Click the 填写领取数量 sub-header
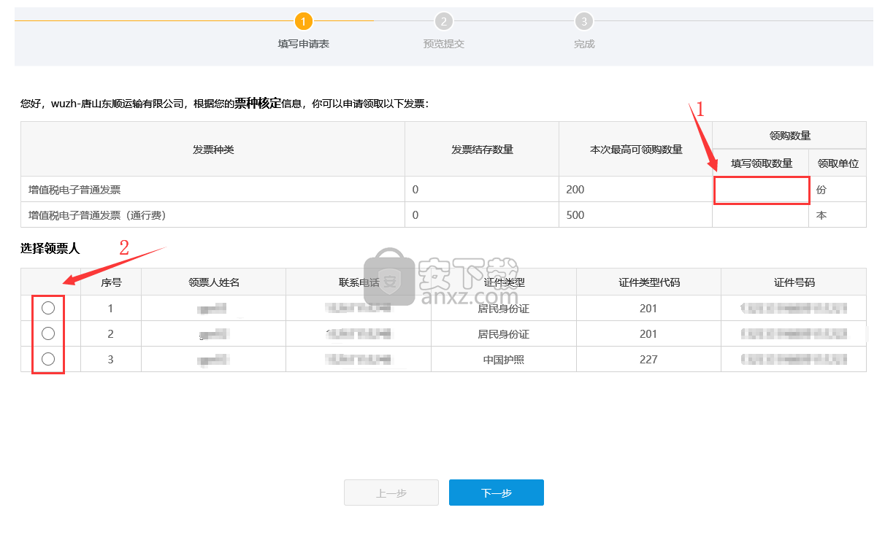This screenshot has height=556, width=885. pyautogui.click(x=762, y=163)
